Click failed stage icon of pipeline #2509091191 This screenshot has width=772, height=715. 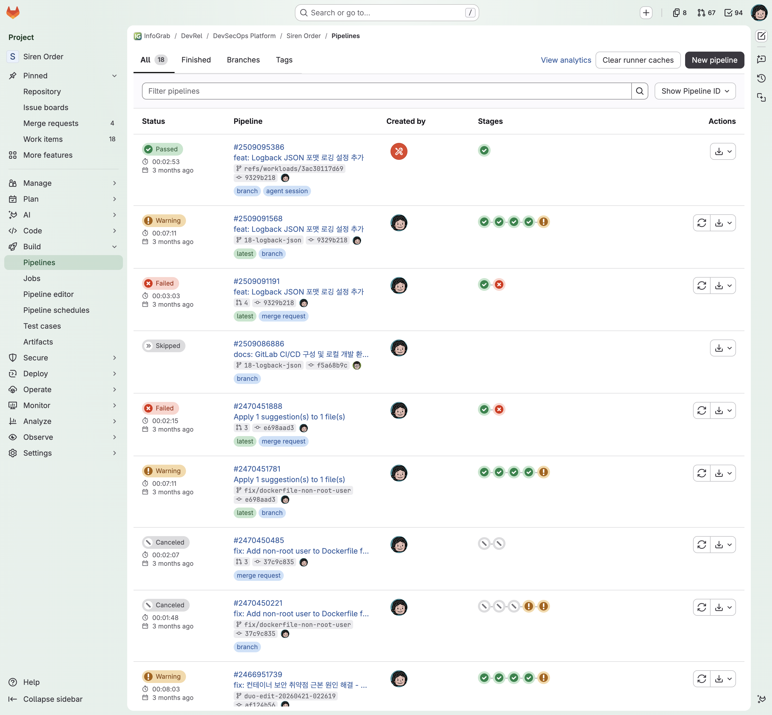tap(499, 285)
